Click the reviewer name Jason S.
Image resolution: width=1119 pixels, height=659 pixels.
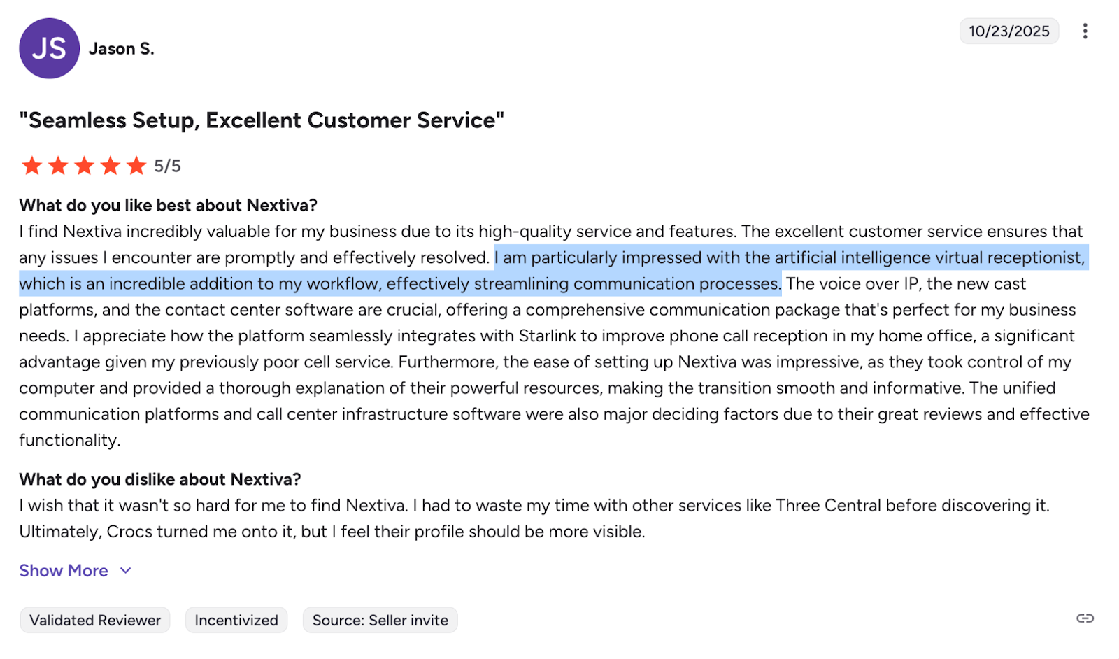coord(121,49)
